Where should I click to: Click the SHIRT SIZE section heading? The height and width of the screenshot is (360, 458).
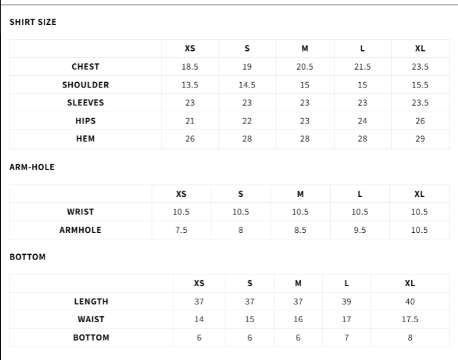tap(33, 22)
